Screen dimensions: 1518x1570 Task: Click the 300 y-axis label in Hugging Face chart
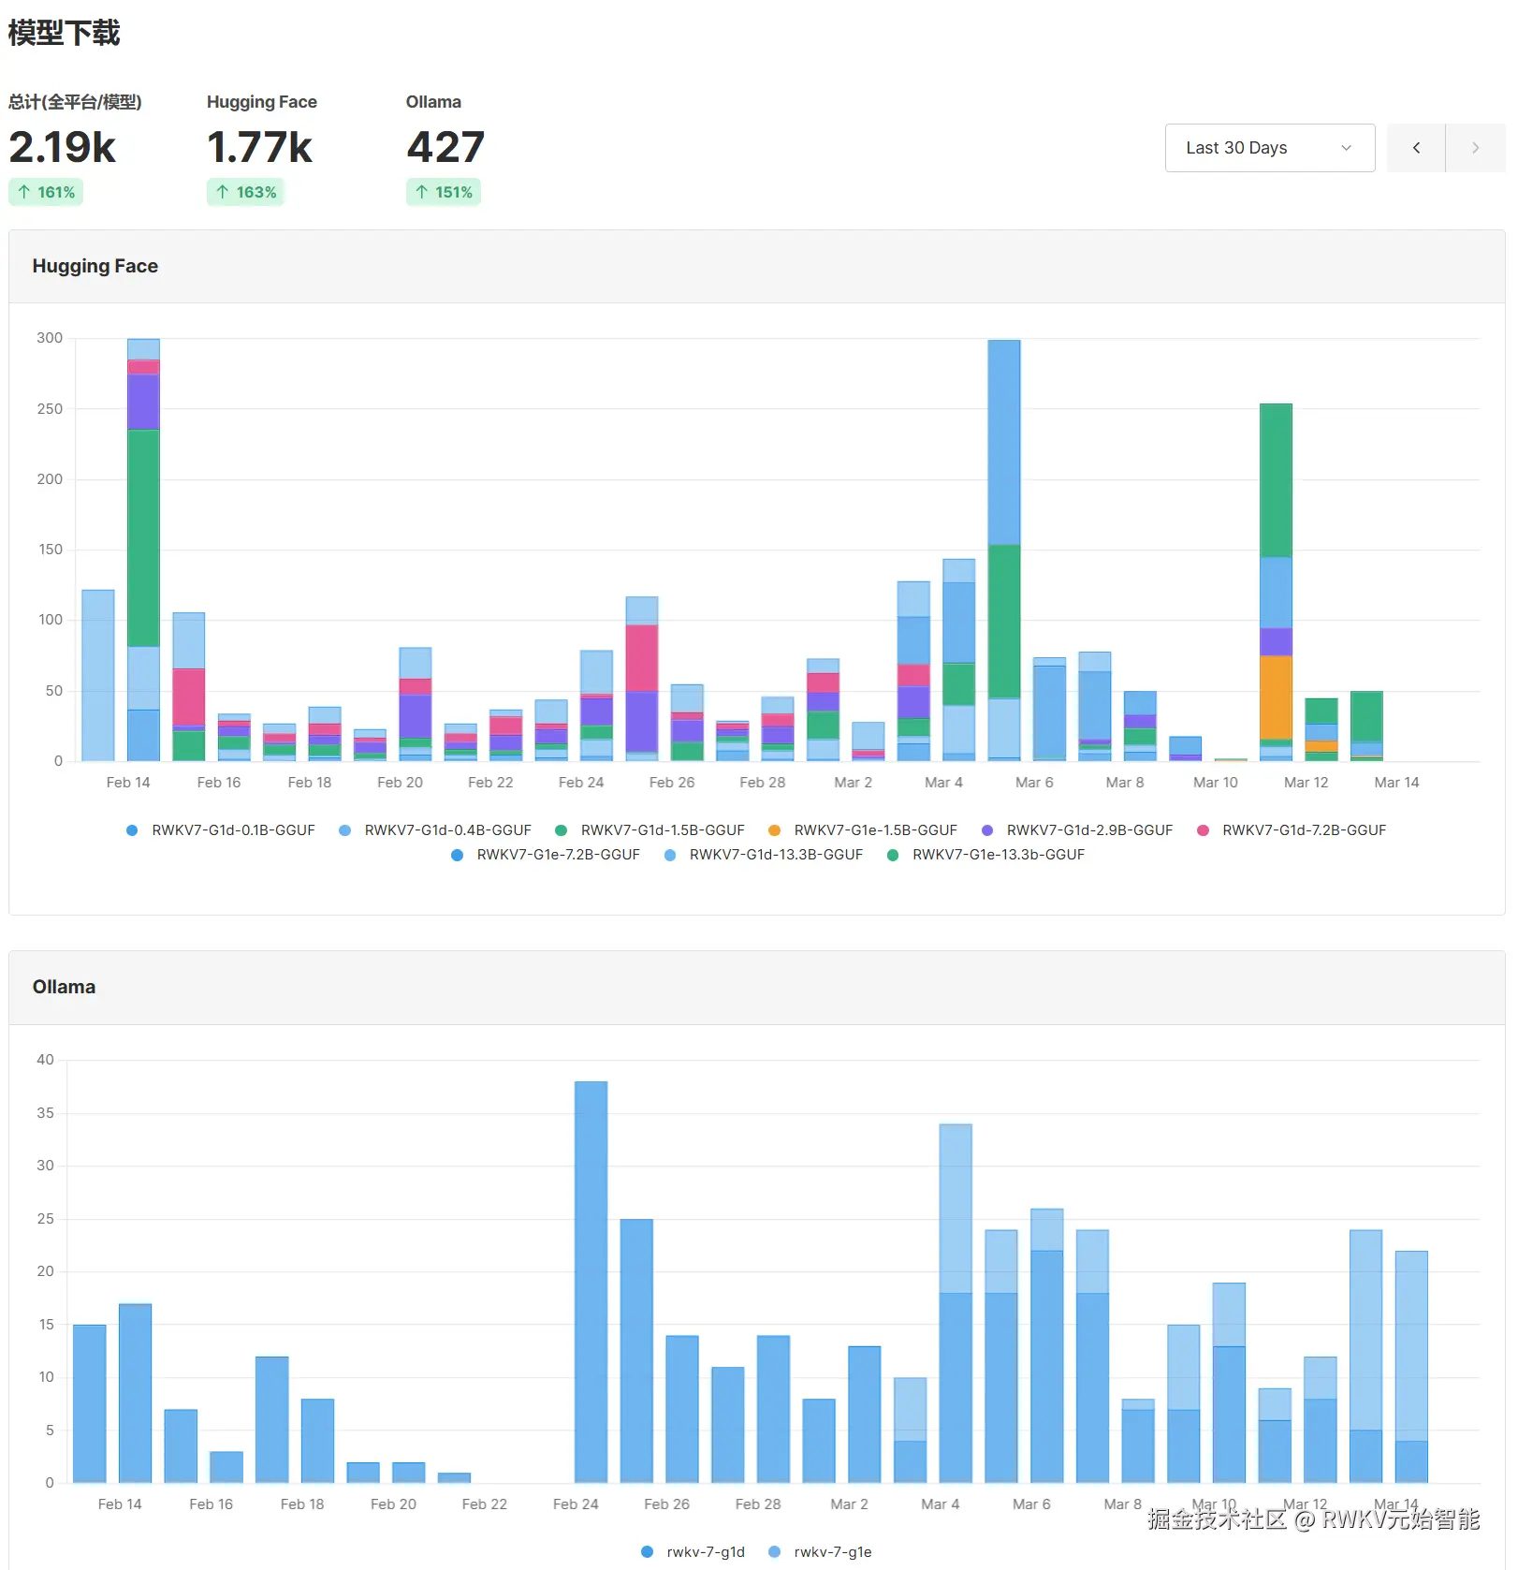point(50,338)
